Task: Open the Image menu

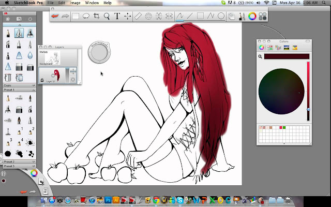Action: tap(75, 3)
